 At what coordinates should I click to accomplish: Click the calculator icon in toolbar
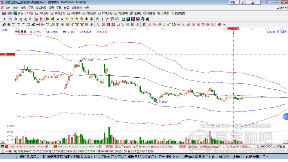tap(128, 19)
